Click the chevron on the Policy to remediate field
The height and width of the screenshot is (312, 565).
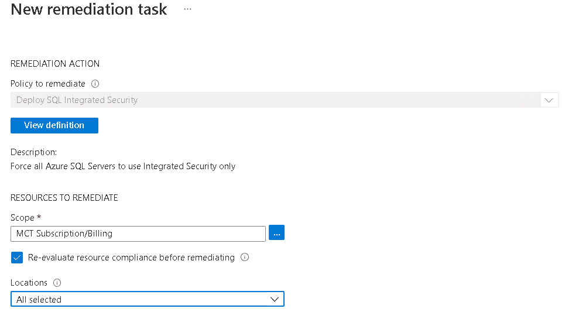pyautogui.click(x=549, y=100)
